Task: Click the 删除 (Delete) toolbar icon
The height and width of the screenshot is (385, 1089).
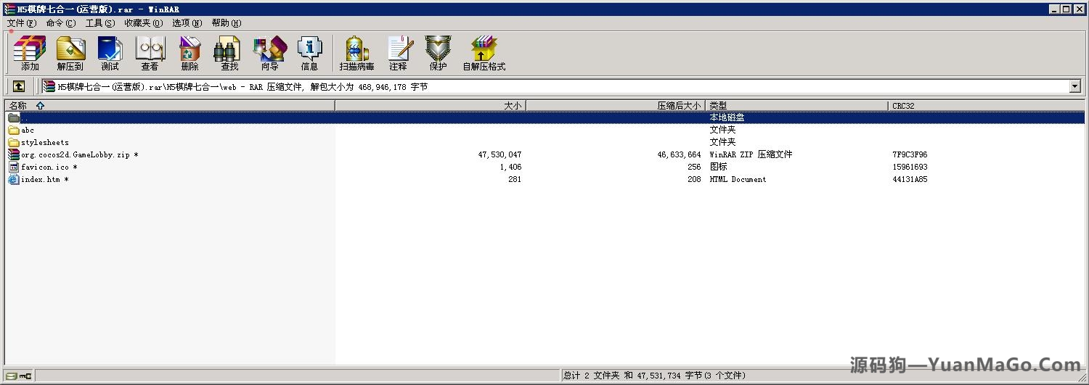Action: click(189, 53)
